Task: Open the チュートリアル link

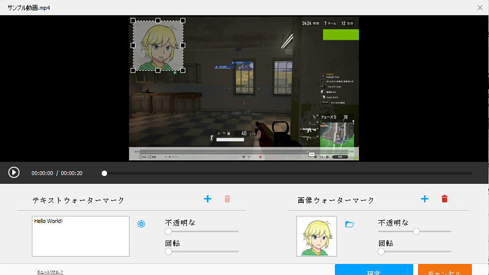Action: pos(50,272)
